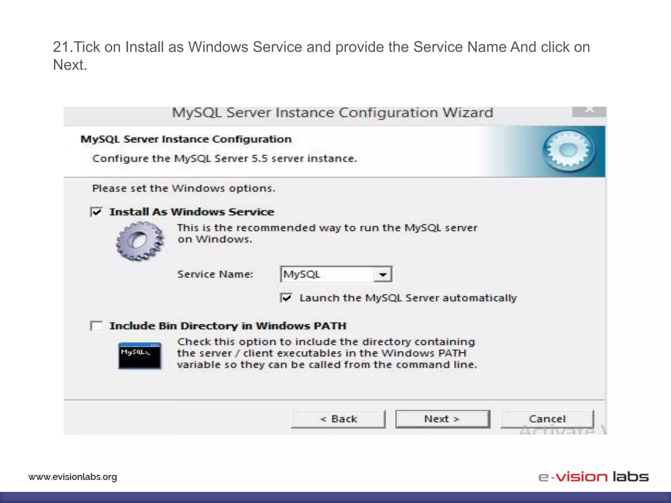
Task: Click the blue gear header icon
Action: click(569, 150)
